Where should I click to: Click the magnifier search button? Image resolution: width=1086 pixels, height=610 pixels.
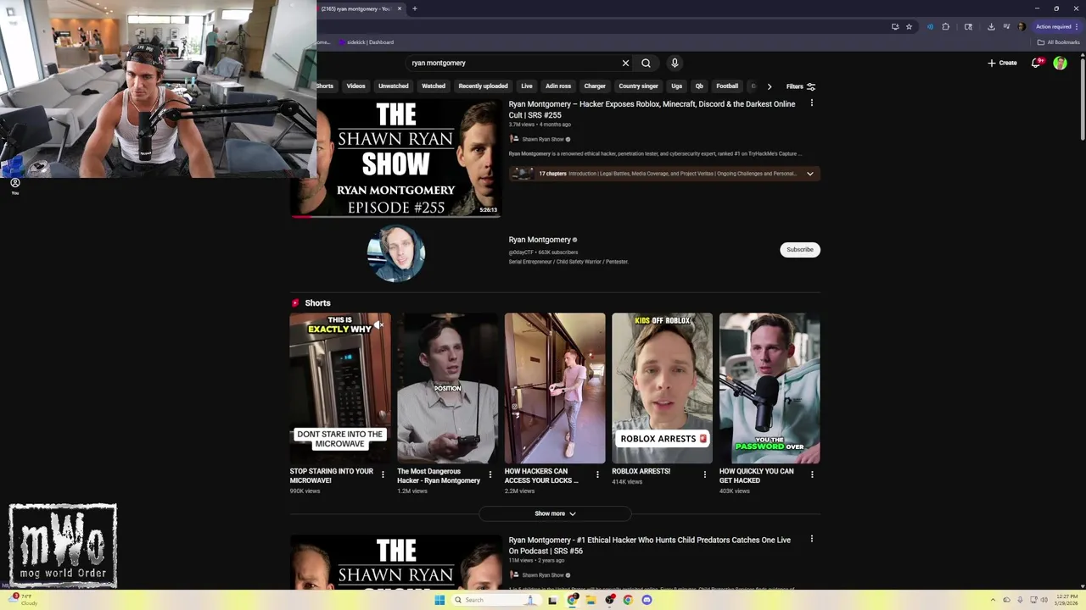(646, 63)
